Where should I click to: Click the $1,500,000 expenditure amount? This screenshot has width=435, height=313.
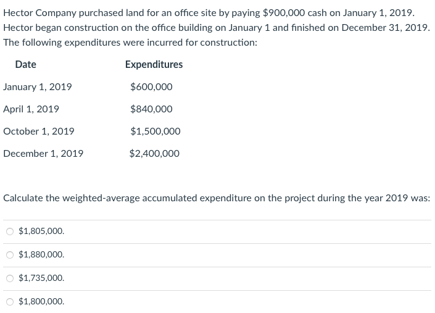155,131
